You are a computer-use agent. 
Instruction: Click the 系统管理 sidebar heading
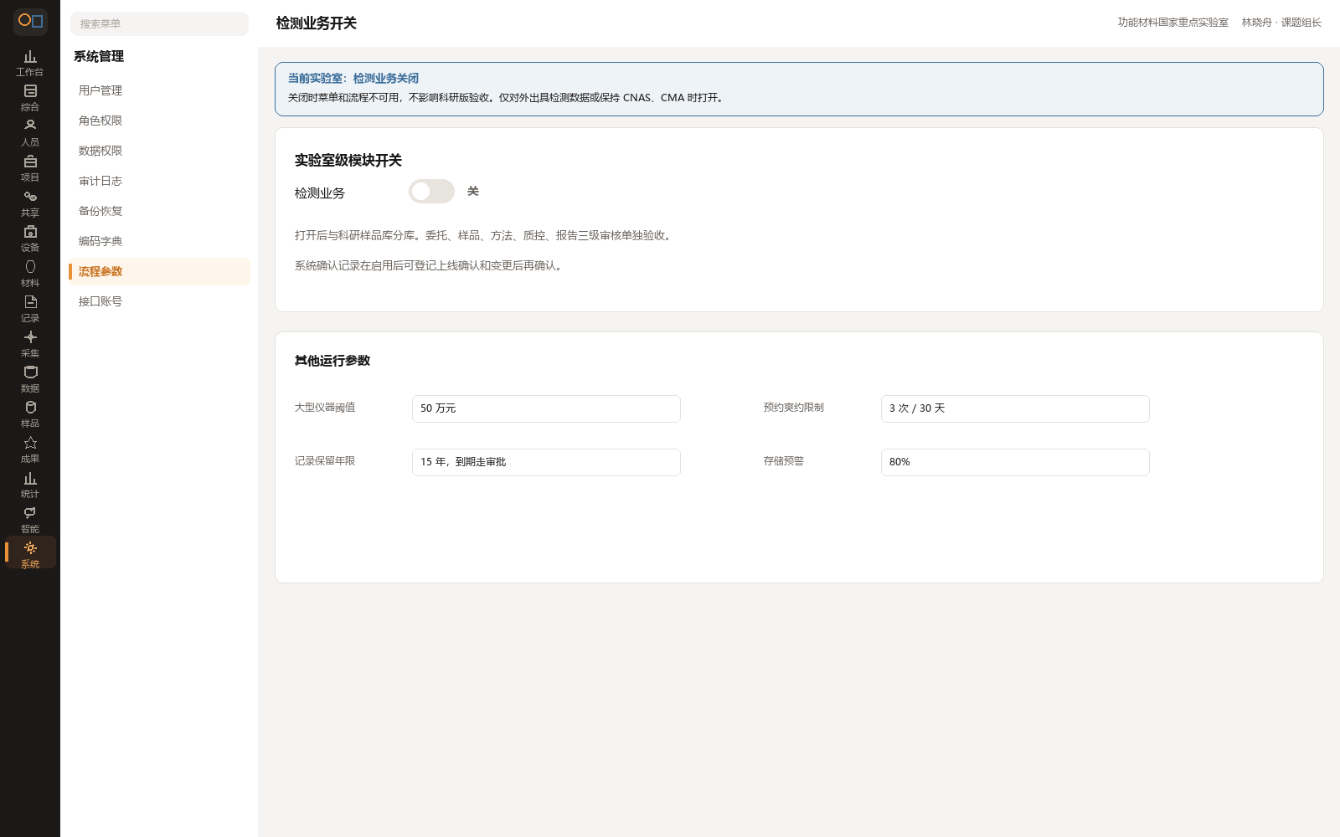click(99, 56)
